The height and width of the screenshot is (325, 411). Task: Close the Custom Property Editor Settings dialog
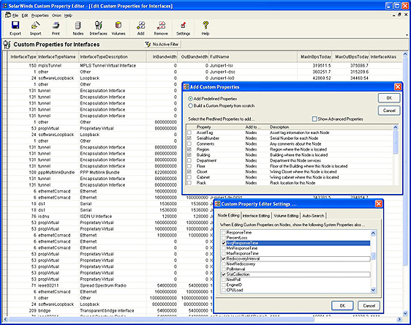click(x=379, y=203)
